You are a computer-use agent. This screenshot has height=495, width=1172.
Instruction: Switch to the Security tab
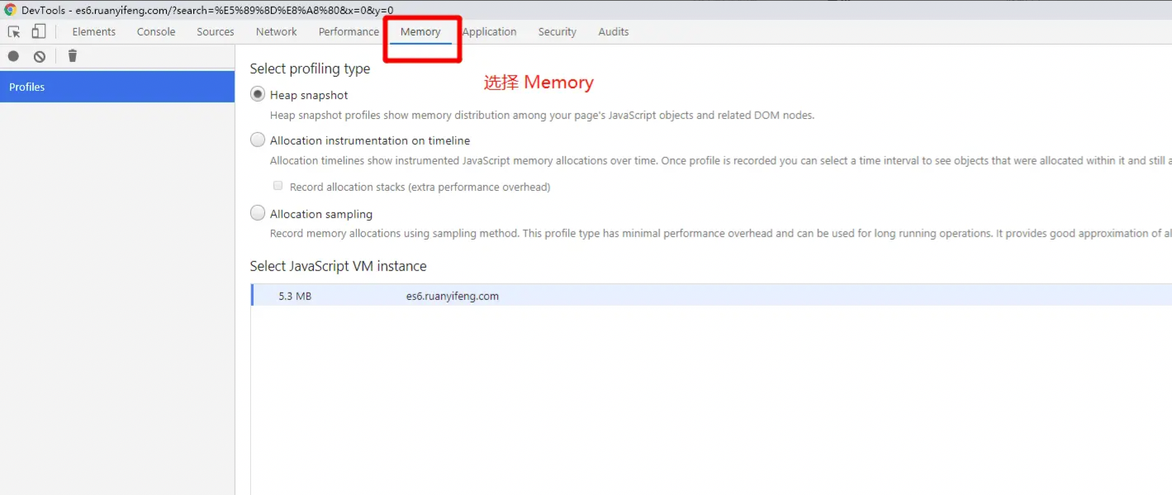point(558,31)
